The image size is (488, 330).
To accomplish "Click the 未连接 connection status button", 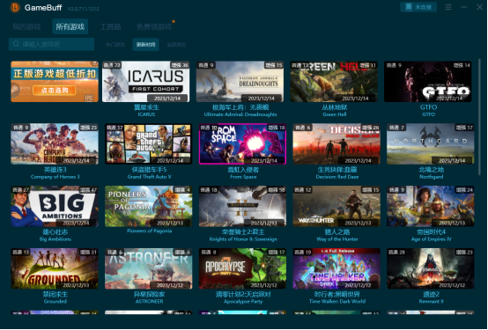I will pyautogui.click(x=418, y=7).
